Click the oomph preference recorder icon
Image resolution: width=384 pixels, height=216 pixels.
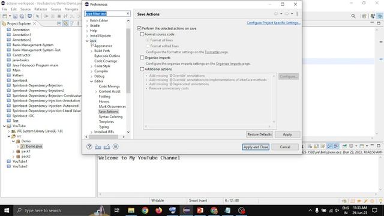(116, 146)
